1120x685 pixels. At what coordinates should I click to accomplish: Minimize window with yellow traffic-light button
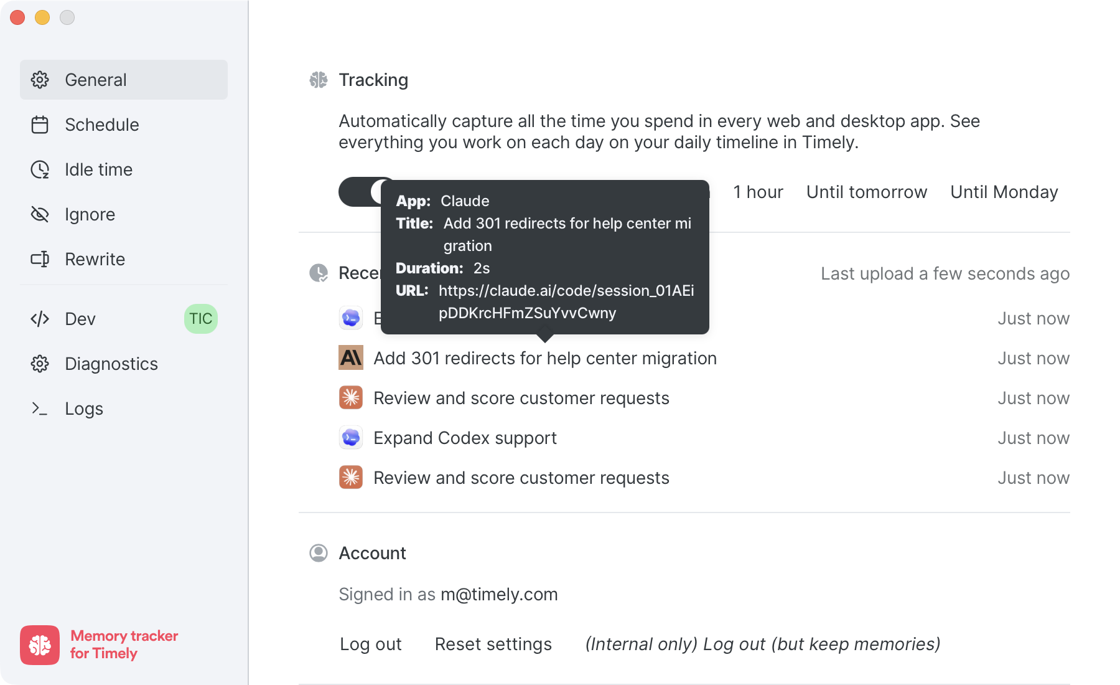[42, 17]
